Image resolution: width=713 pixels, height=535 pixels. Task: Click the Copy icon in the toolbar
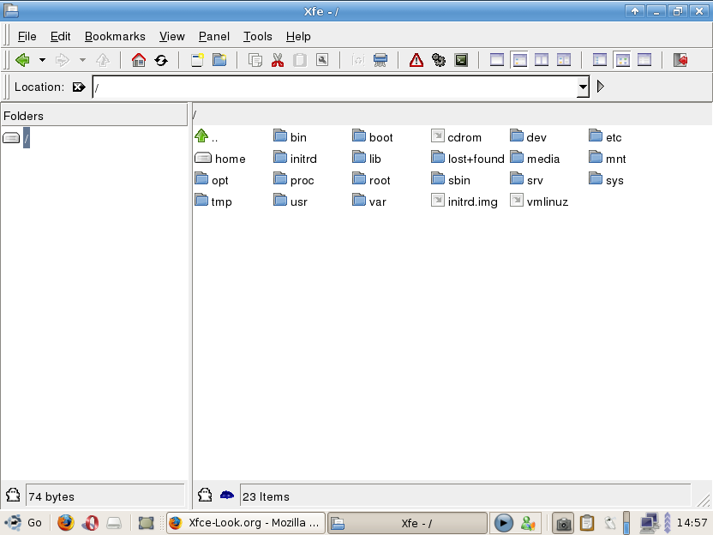click(x=255, y=60)
